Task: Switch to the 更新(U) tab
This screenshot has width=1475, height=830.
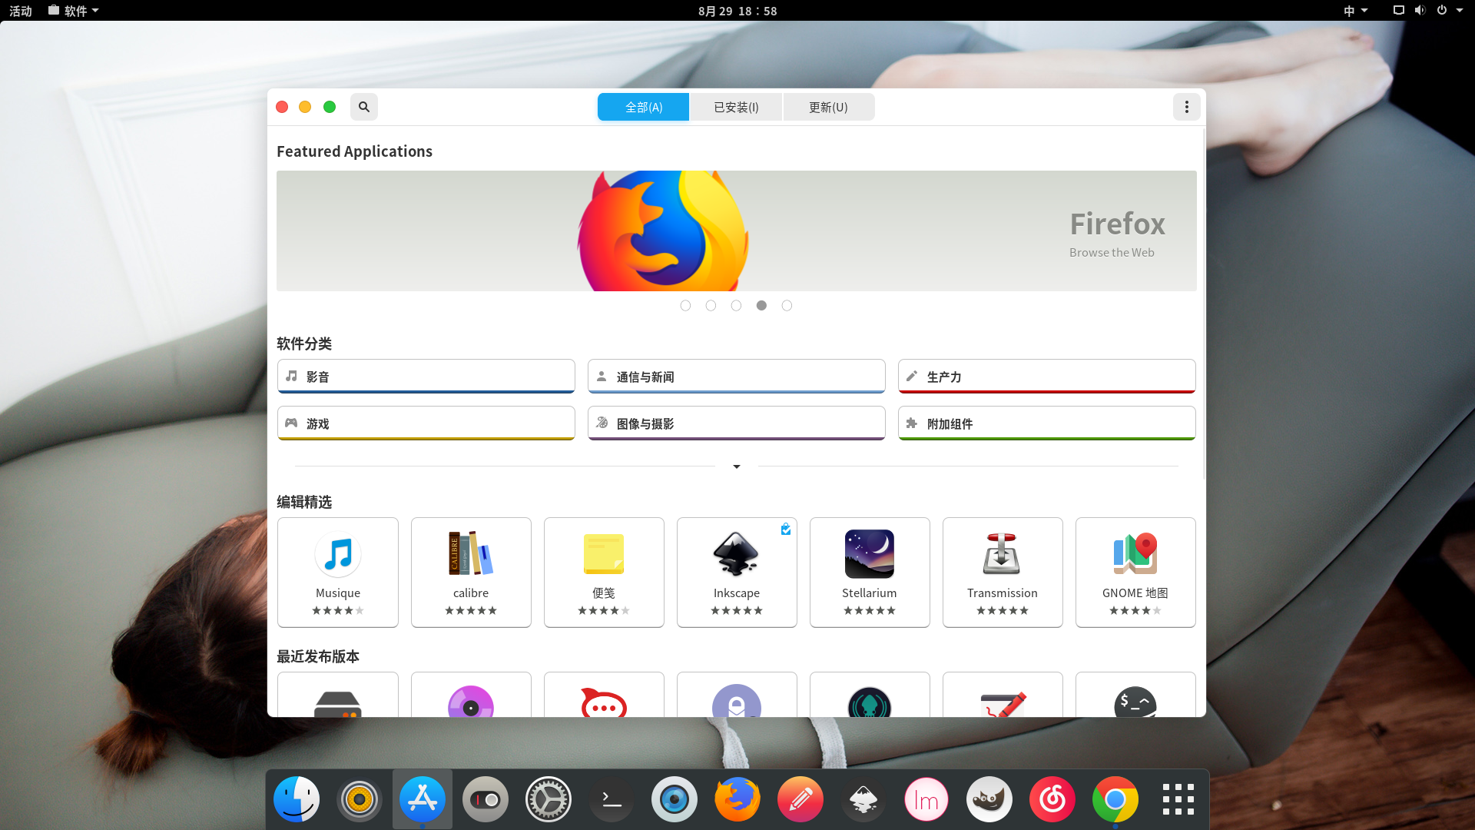Action: [x=828, y=107]
